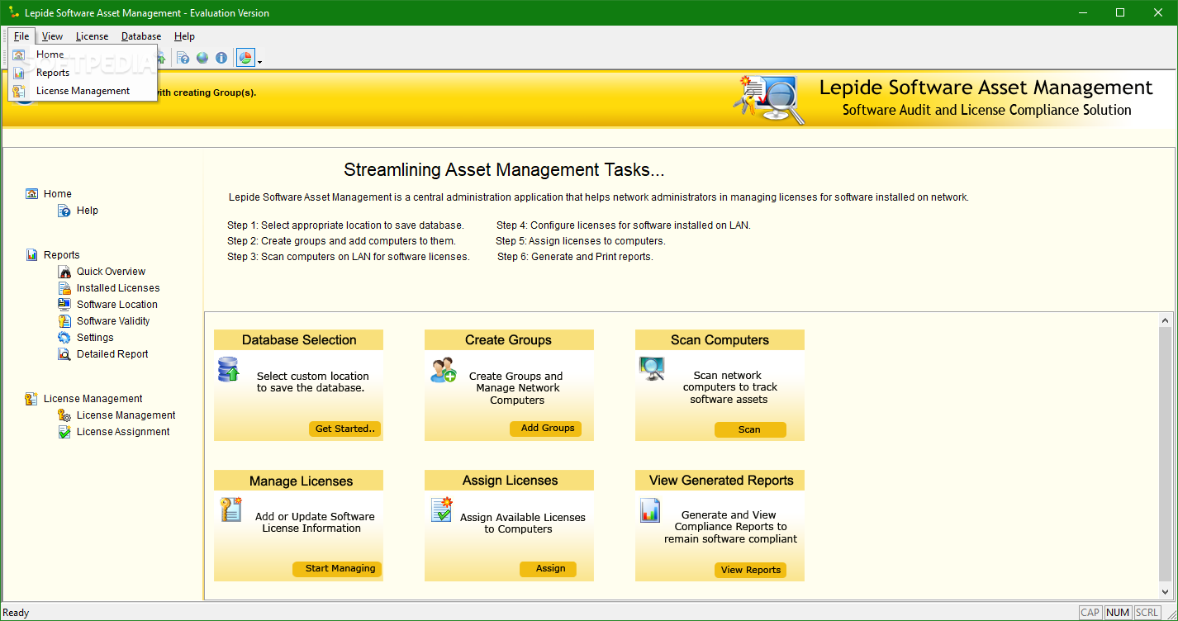
Task: Click the View Reports button
Action: point(750,570)
